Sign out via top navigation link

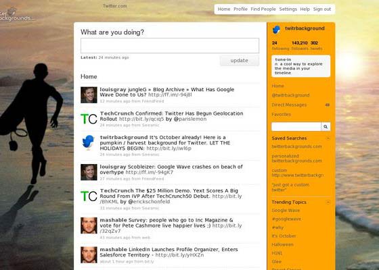tap(322, 9)
